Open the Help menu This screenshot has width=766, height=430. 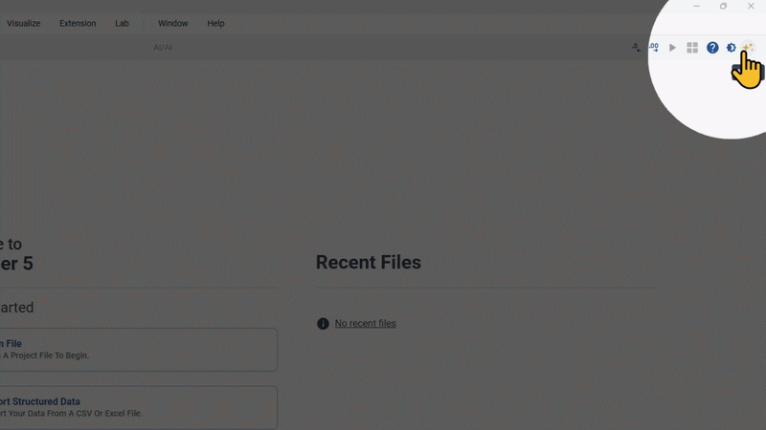(x=215, y=23)
